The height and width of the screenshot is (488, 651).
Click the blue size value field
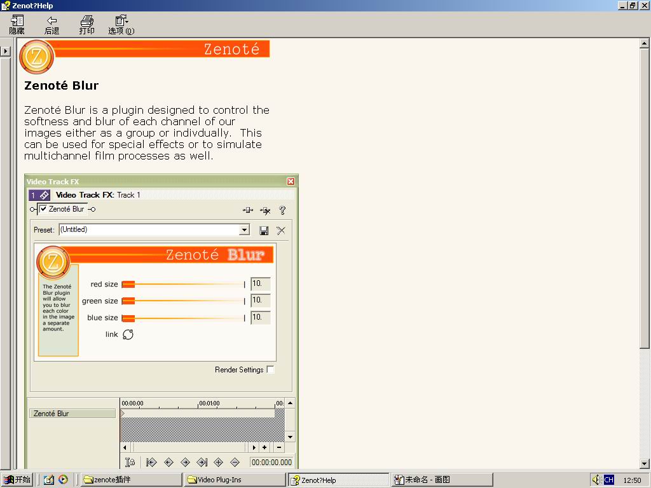tap(261, 318)
